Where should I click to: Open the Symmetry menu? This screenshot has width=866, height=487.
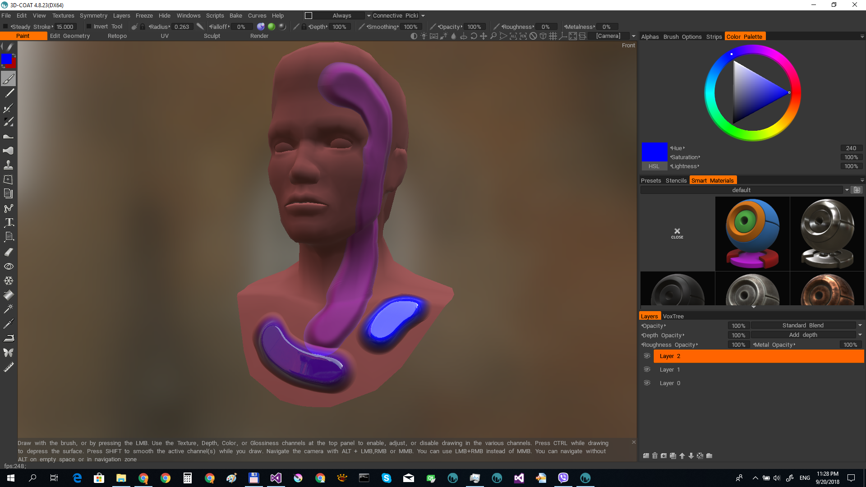[93, 15]
